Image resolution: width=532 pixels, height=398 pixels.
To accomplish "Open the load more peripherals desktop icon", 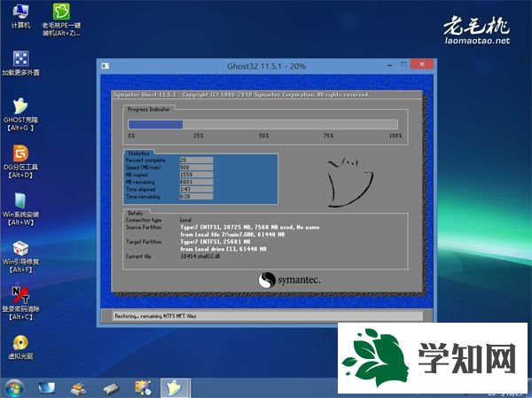I will 20,63.
